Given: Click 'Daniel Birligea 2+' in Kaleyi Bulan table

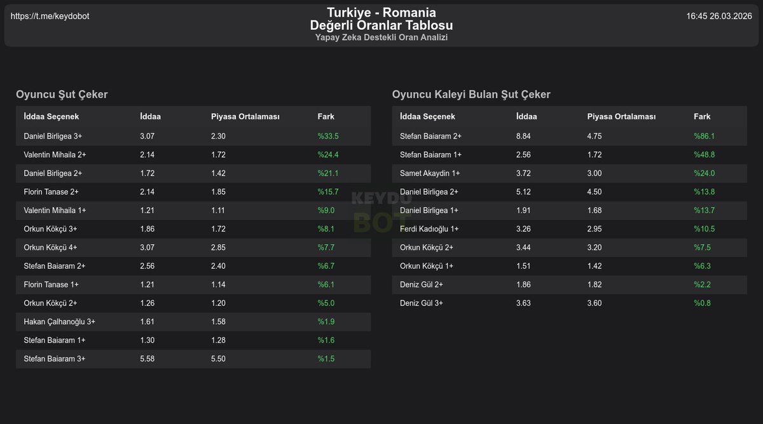Looking at the screenshot, I should (429, 191).
